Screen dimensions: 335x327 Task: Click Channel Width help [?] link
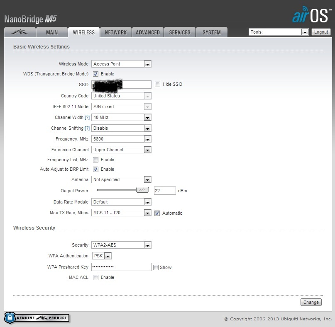pyautogui.click(x=87, y=118)
